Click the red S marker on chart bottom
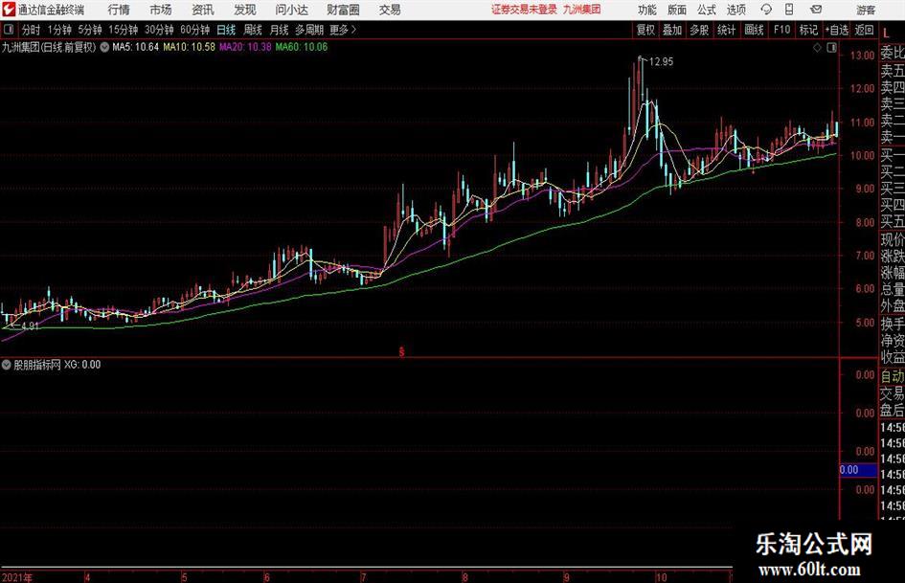Screen dimensions: 905x583 pos(401,351)
